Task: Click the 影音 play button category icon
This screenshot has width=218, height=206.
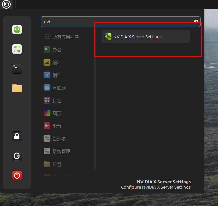Action: (47, 126)
